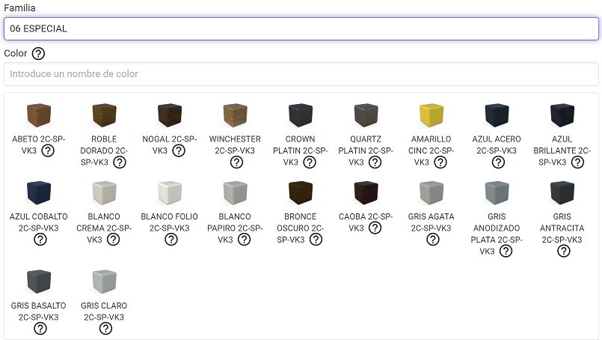Viewport: 602px width, 340px height.
Task: Open help icon for CAOBA 2C-SP-VK3
Action: (375, 228)
